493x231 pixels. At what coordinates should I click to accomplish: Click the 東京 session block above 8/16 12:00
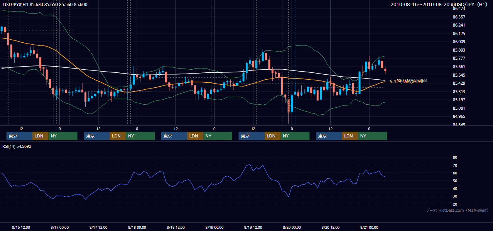[x=19, y=136]
